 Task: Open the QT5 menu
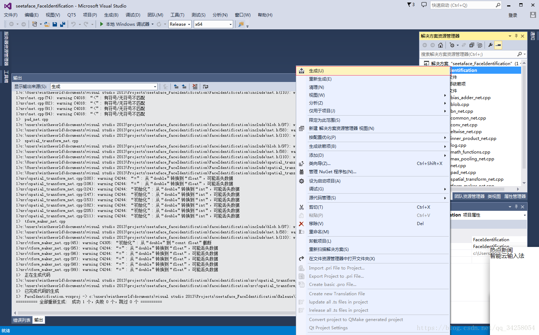coord(72,15)
